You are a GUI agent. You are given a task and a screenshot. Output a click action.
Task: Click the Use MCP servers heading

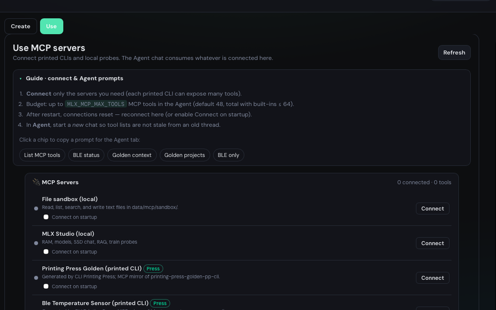point(49,48)
